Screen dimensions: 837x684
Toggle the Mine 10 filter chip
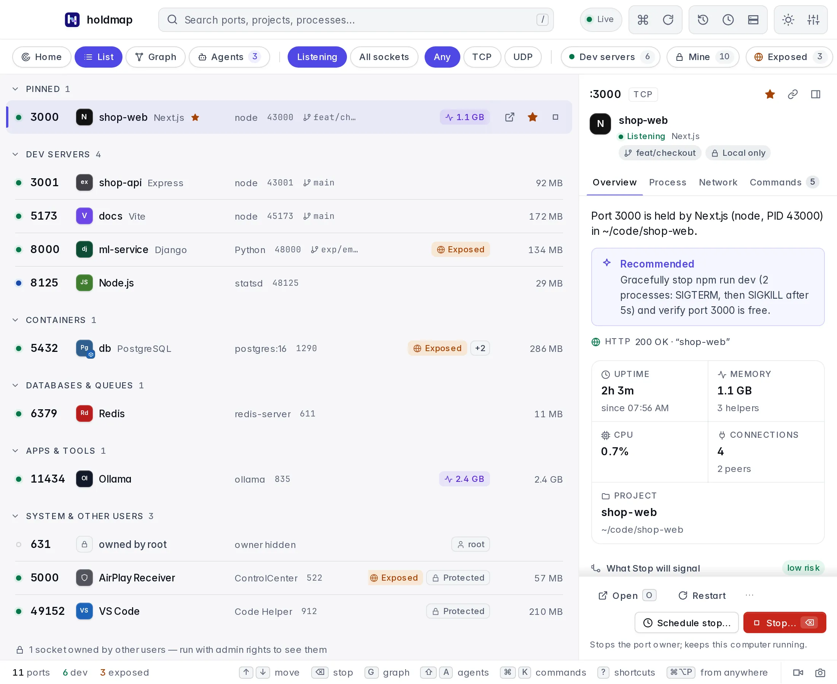702,57
